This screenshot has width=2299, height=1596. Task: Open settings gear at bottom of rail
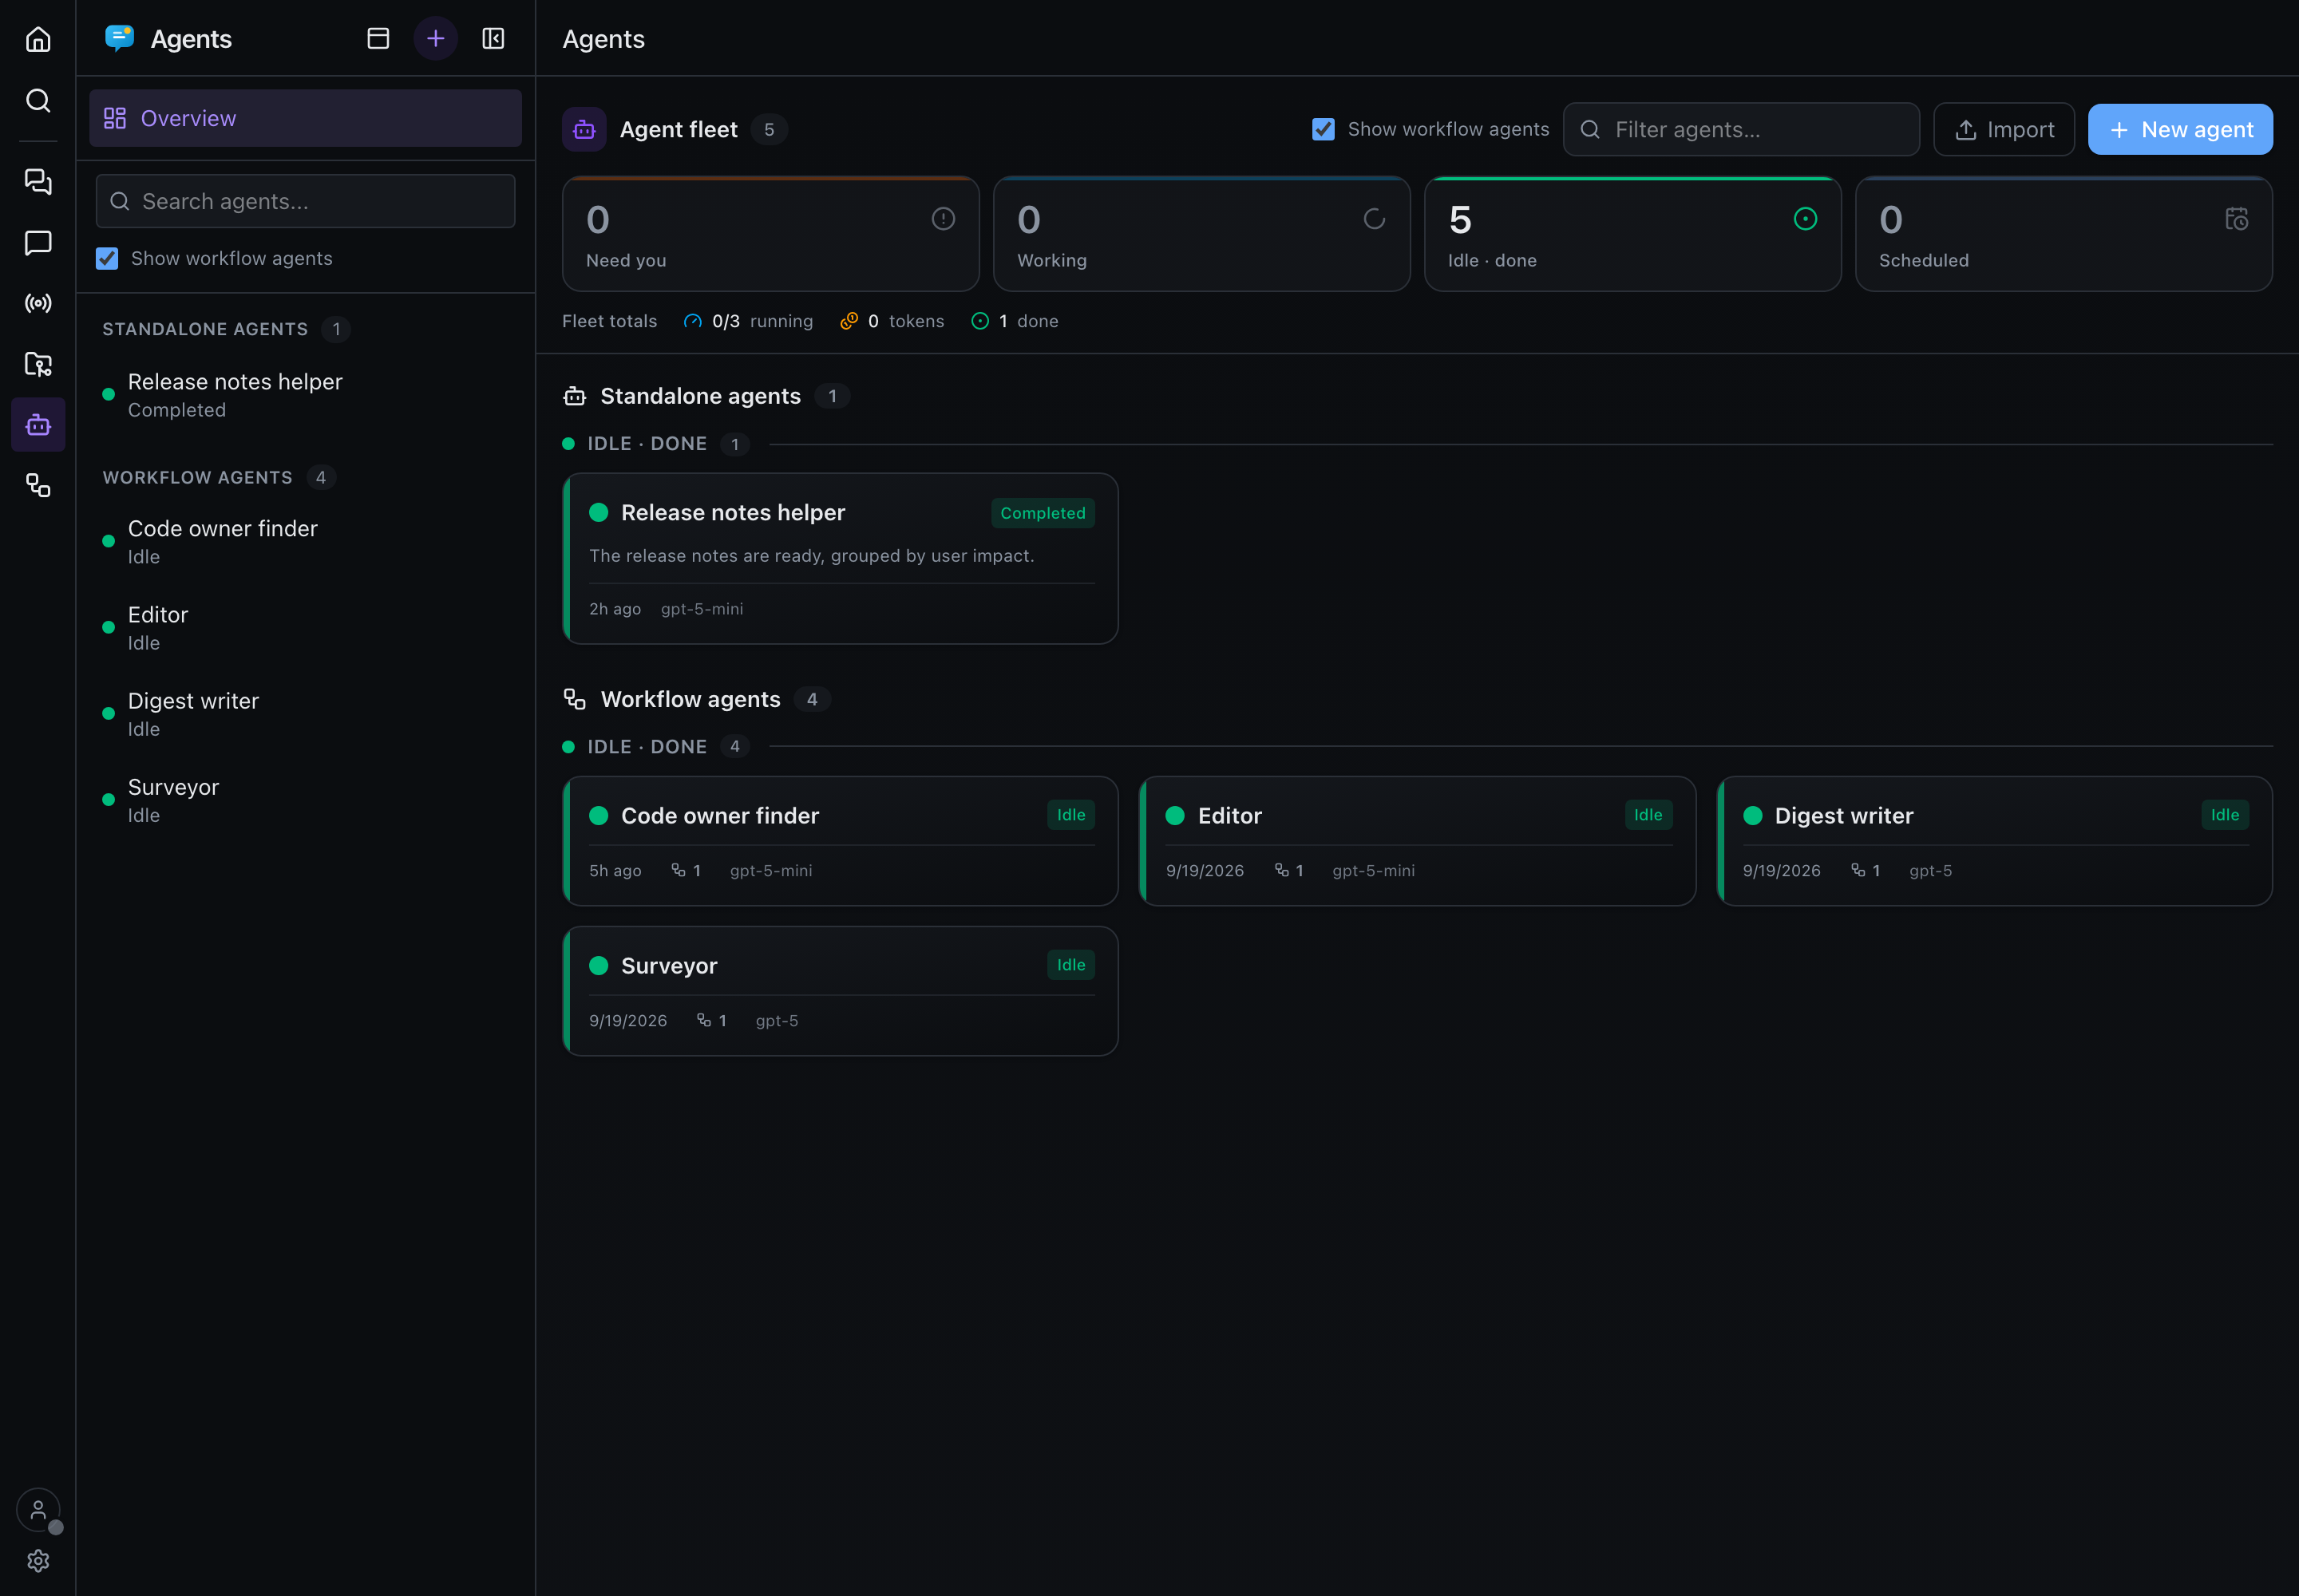pyautogui.click(x=38, y=1560)
